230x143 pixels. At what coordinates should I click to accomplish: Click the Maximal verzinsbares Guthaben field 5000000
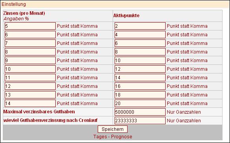click(140, 112)
